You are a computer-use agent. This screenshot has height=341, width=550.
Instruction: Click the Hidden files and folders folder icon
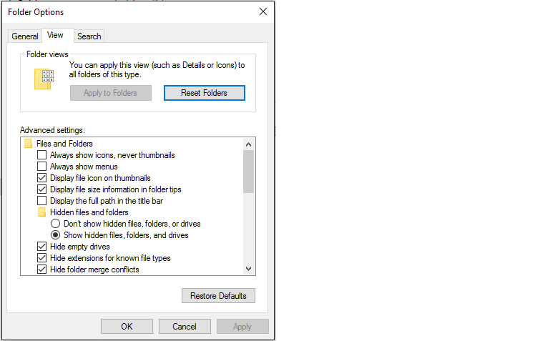[x=41, y=212]
